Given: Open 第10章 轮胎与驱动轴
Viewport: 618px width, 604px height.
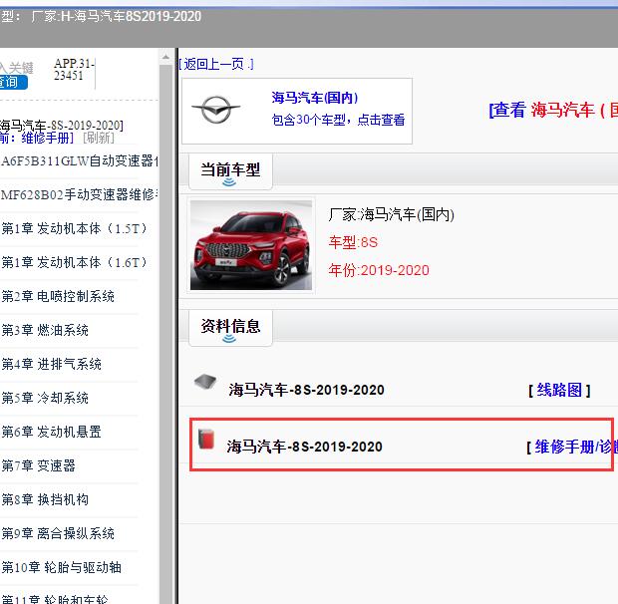Looking at the screenshot, I should [61, 567].
